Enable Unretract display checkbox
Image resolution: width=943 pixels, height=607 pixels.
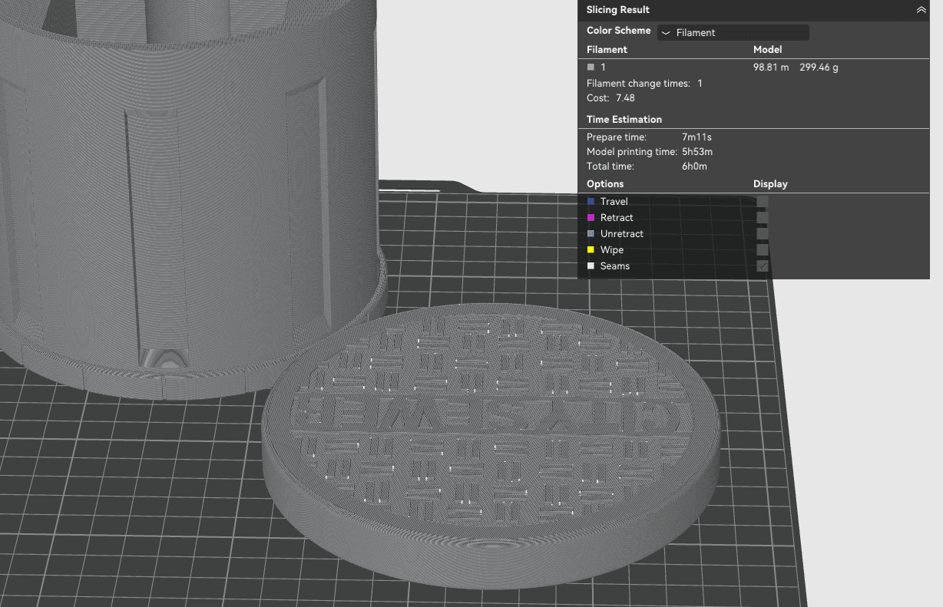(763, 234)
